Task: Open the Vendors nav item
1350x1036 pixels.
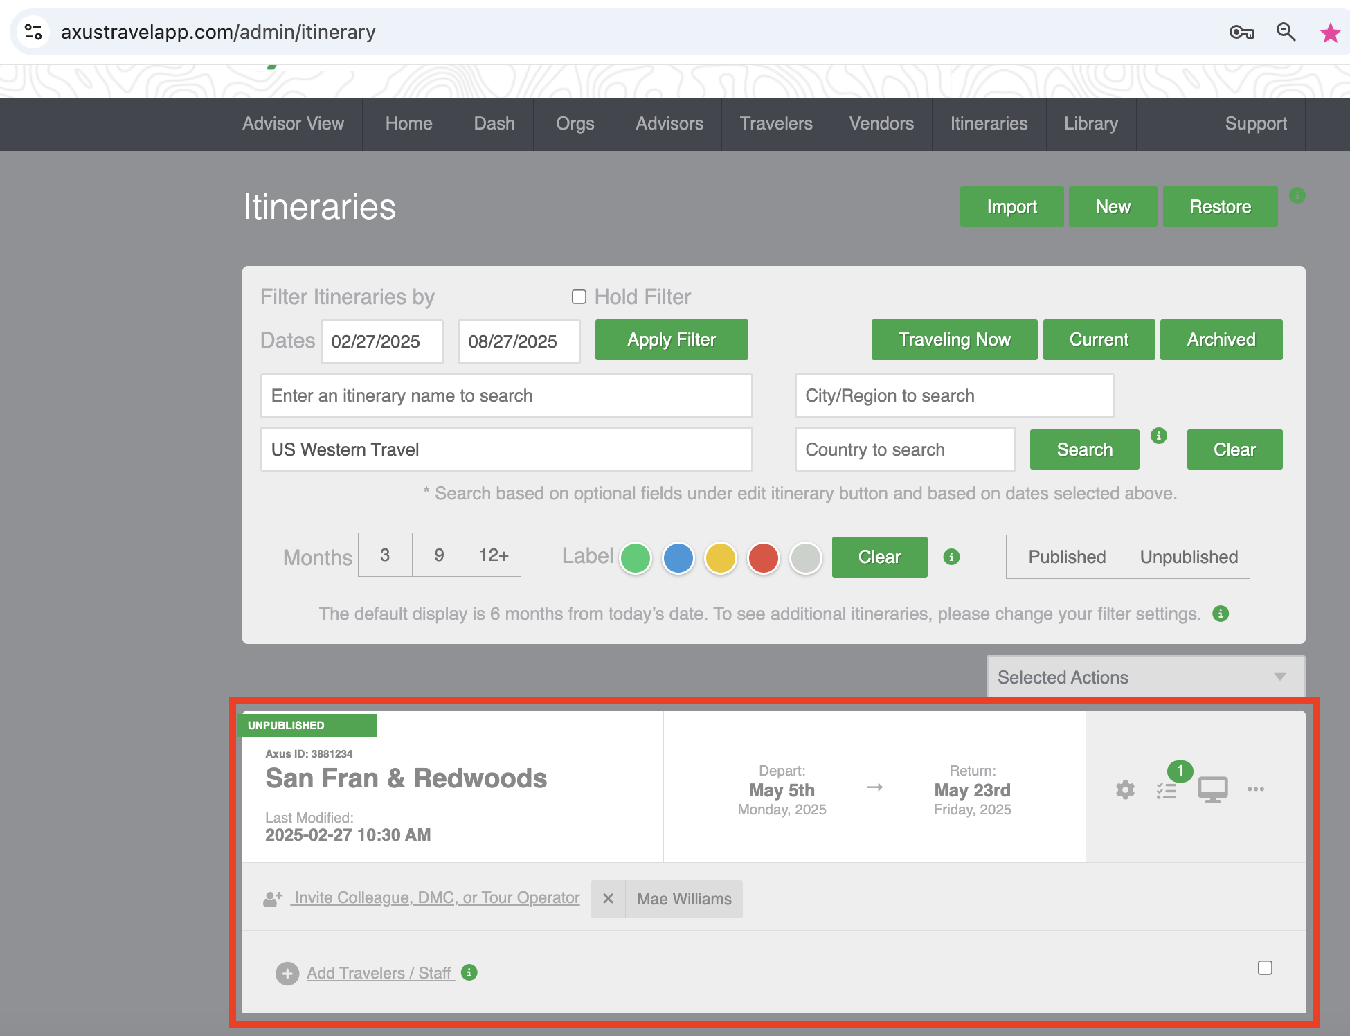Action: coord(881,123)
